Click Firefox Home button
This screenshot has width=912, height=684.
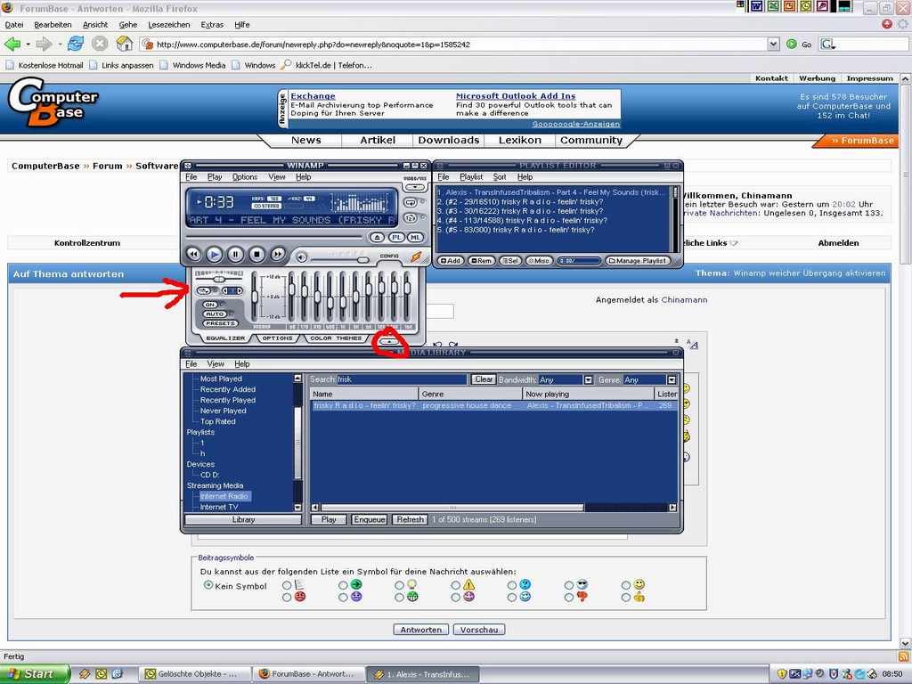pos(125,44)
